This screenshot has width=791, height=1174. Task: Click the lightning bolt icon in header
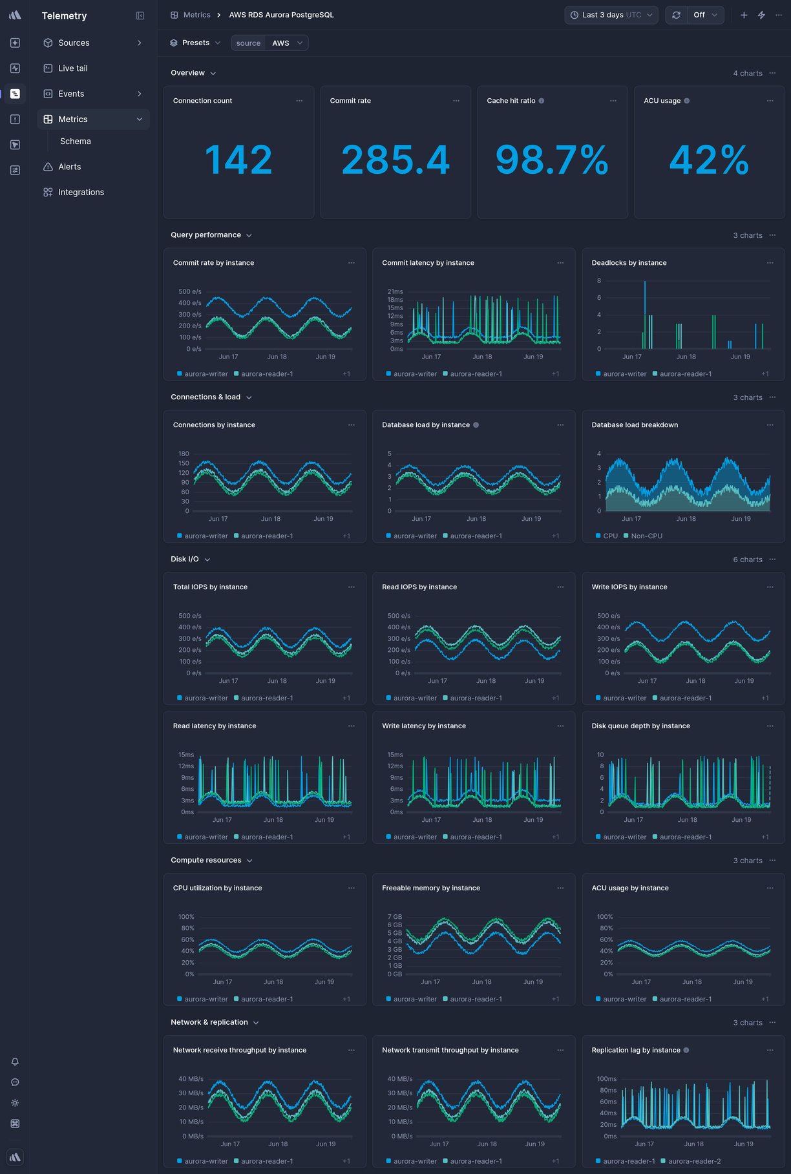(761, 15)
